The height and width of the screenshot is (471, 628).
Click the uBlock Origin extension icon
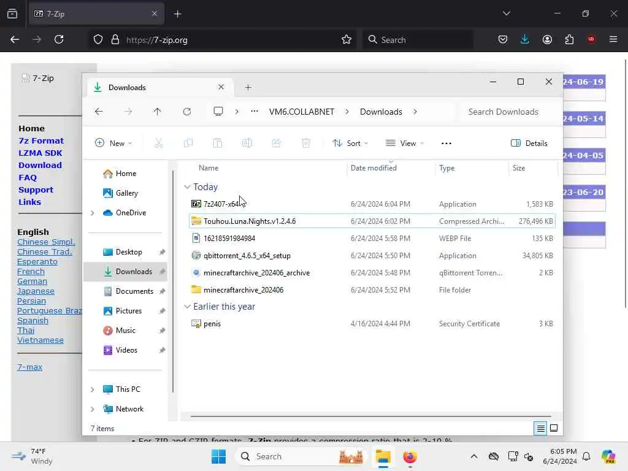591,39
